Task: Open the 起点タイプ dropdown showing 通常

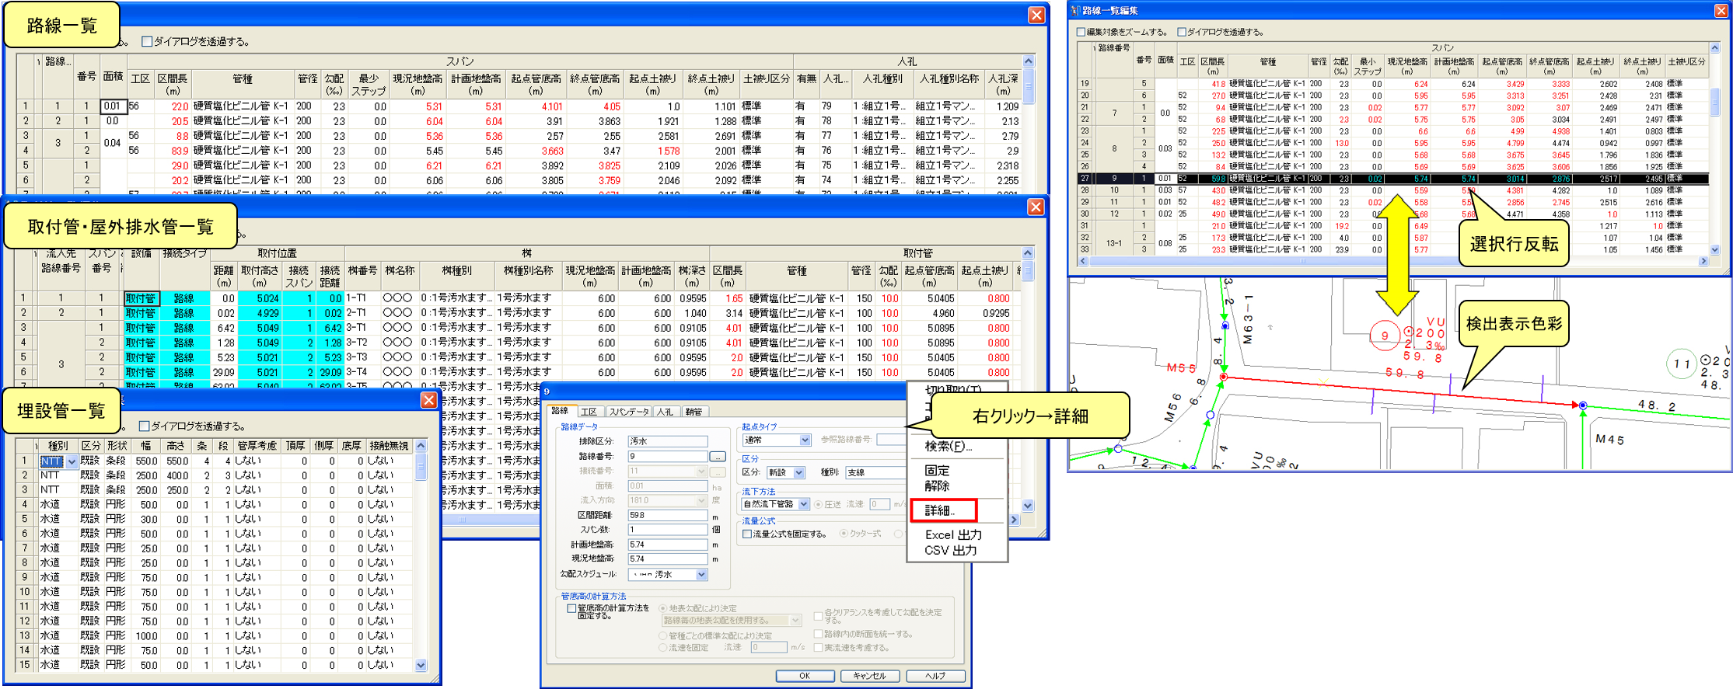Action: (x=805, y=440)
